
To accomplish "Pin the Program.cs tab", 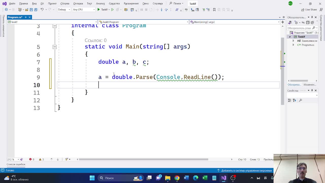I will pyautogui.click(x=26, y=17).
